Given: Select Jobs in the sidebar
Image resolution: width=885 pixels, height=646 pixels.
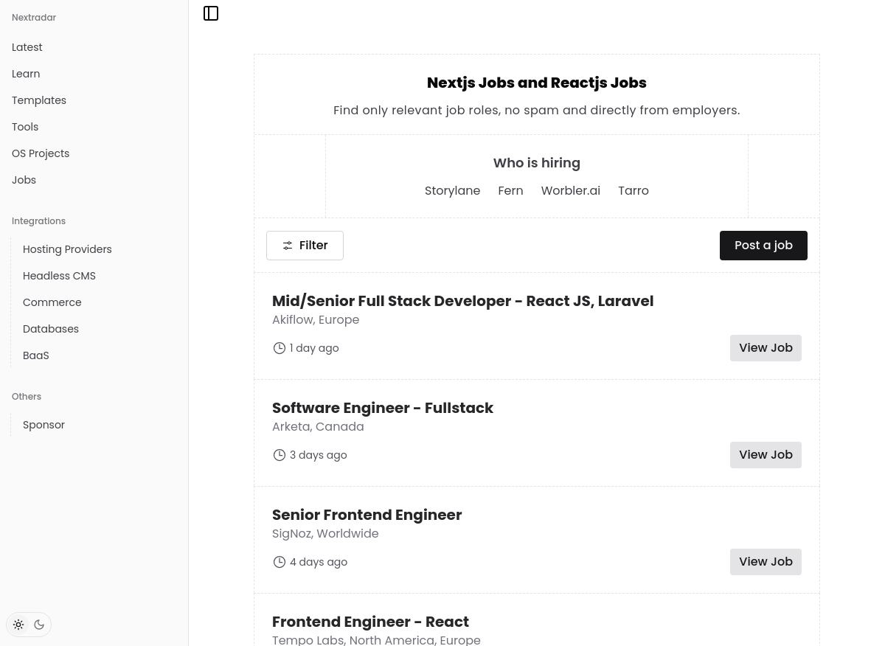Looking at the screenshot, I should (24, 180).
